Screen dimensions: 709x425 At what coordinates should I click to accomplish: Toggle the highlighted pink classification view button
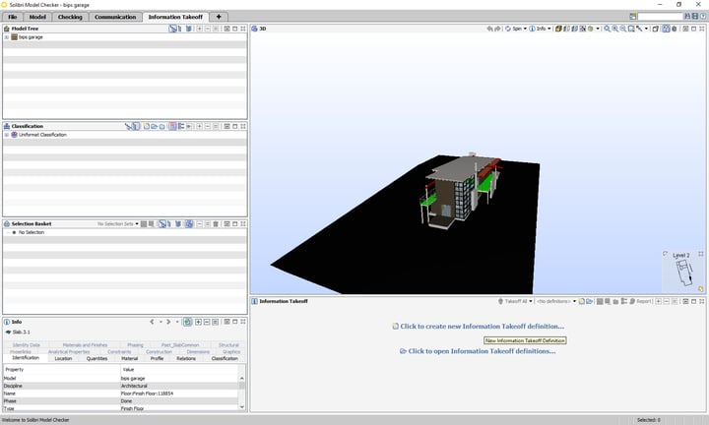click(172, 126)
